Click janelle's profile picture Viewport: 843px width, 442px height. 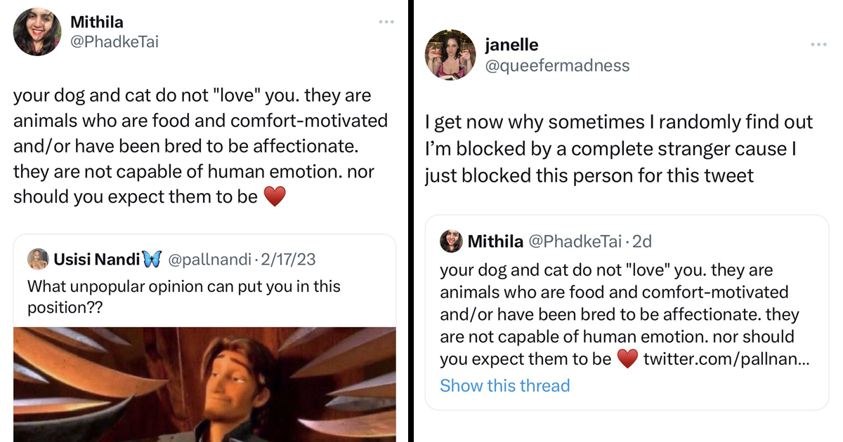click(x=450, y=54)
